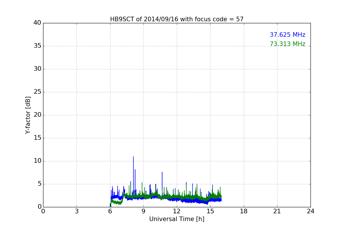This screenshot has width=345, height=230.
Task: Click the Universal Time [h] axis label
Action: pos(177,219)
